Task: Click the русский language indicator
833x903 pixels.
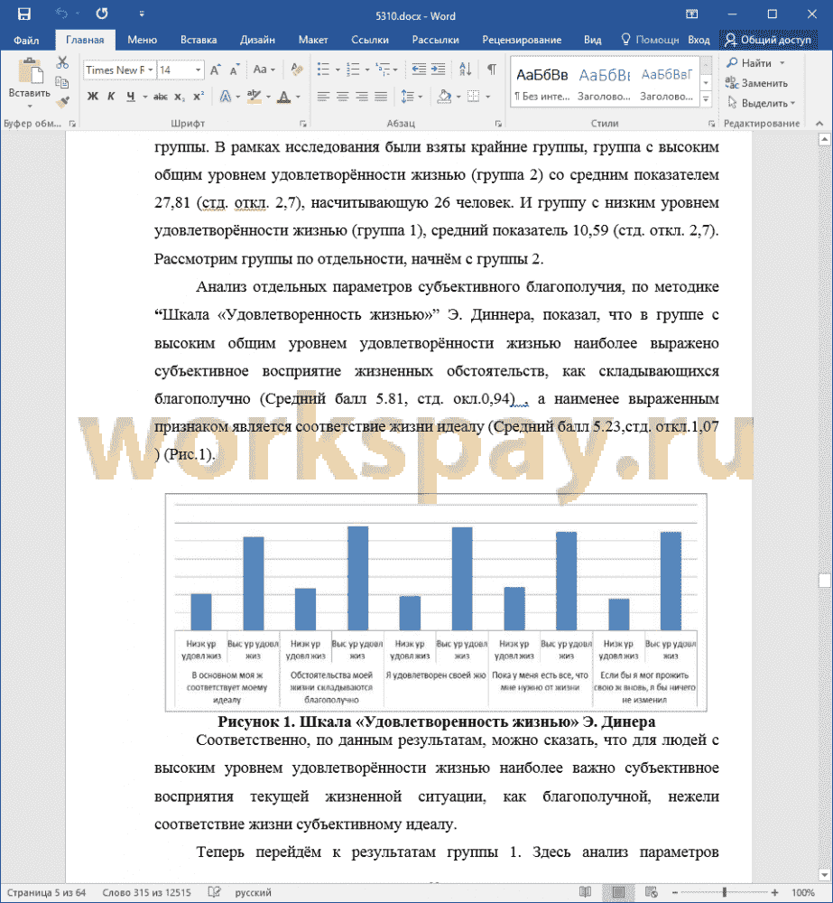Action: coord(253,892)
